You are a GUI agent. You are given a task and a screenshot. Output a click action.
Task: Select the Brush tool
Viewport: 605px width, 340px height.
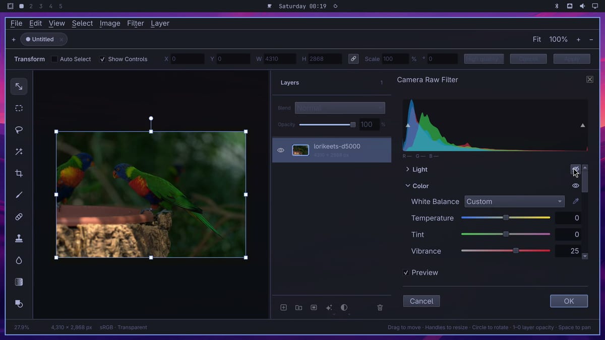point(19,195)
